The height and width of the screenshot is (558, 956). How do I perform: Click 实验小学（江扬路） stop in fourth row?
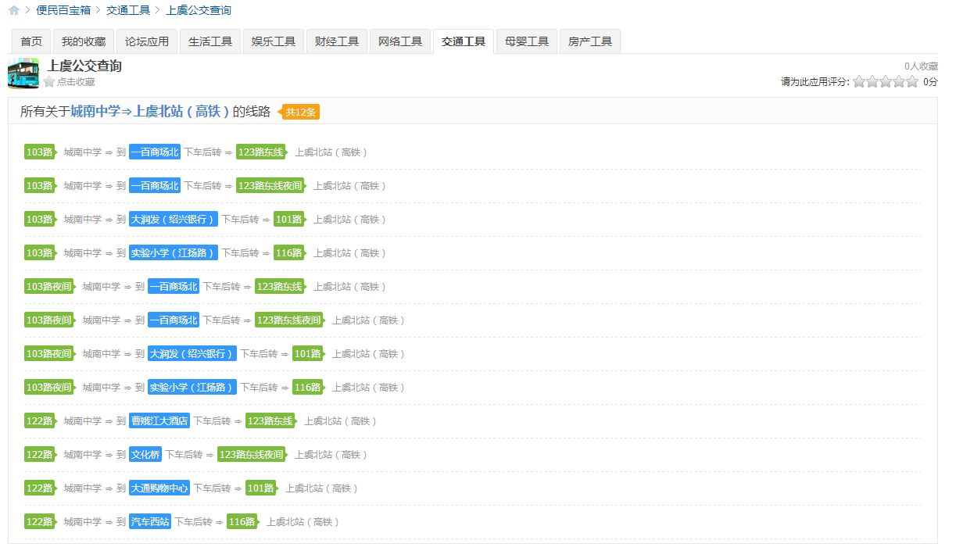(174, 253)
